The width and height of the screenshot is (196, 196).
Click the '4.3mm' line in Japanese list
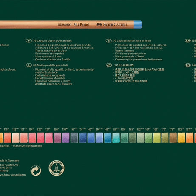pos(124,78)
